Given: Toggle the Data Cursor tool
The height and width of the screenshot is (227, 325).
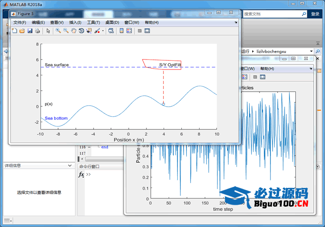Looking at the screenshot, I should (89, 31).
